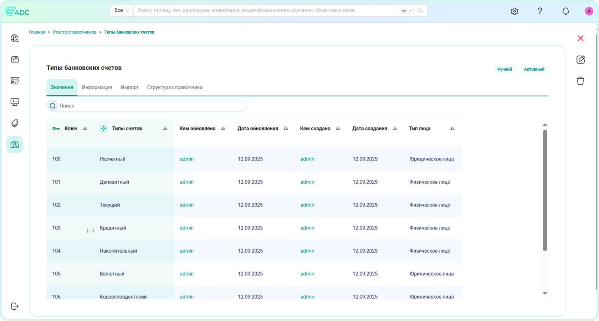
Task: Go to 'Реестр справочников' breadcrumb link
Action: coord(75,32)
